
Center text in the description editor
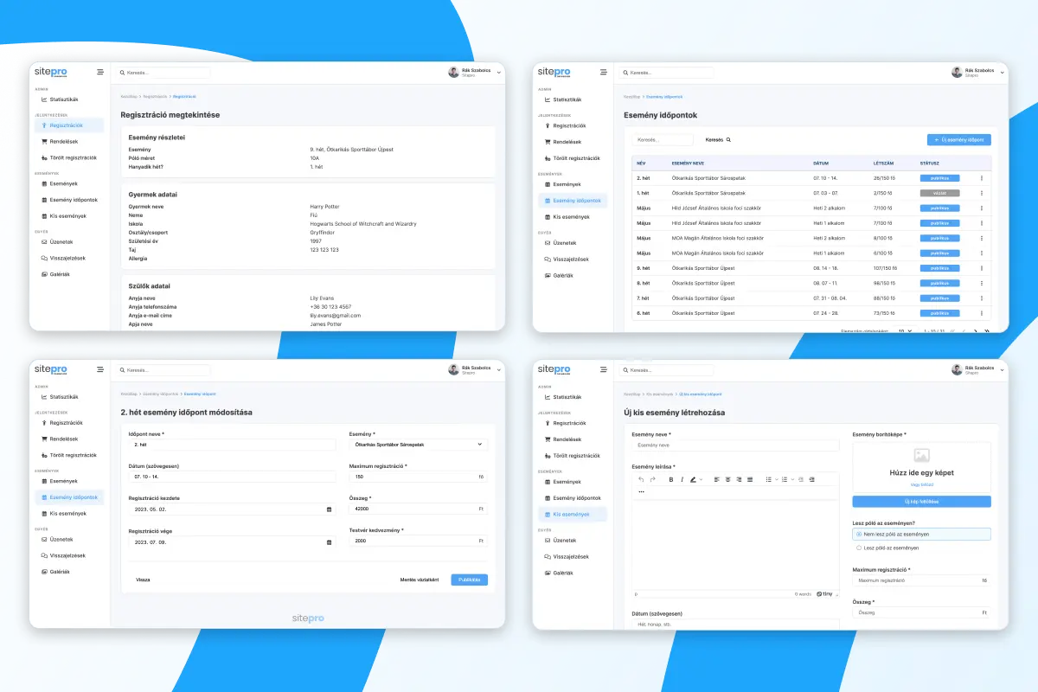coord(727,479)
